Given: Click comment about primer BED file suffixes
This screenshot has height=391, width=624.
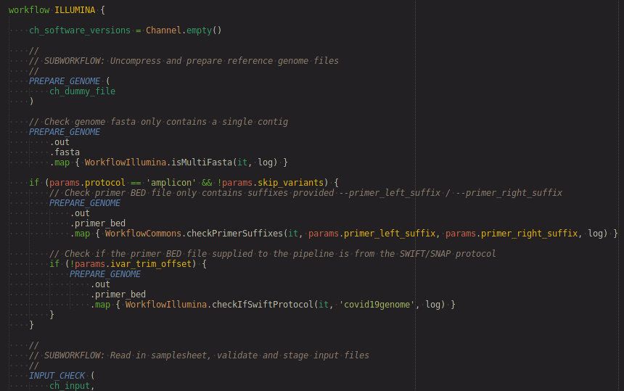Looking at the screenshot, I should (x=305, y=192).
